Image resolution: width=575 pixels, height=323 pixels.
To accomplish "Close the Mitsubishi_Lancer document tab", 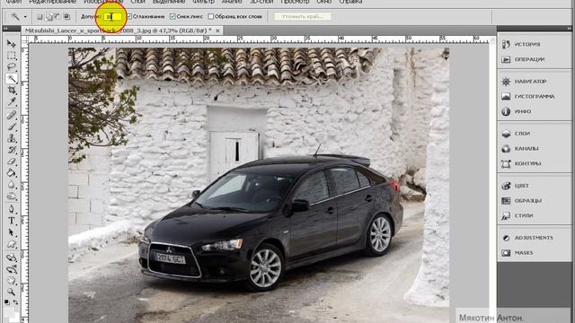I will pos(217,31).
